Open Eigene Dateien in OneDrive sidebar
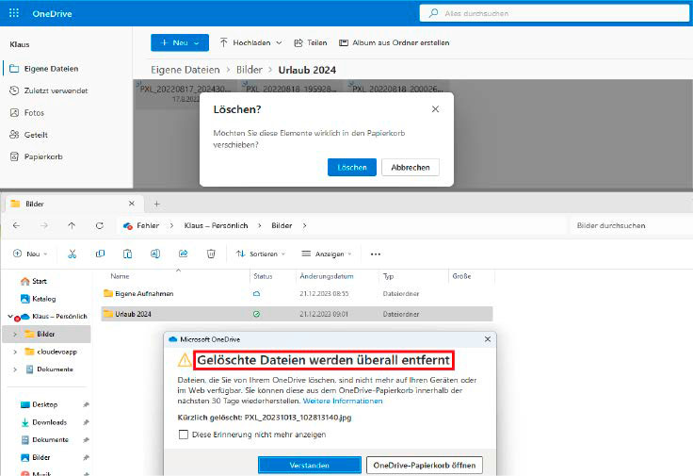The image size is (693, 476). click(44, 69)
